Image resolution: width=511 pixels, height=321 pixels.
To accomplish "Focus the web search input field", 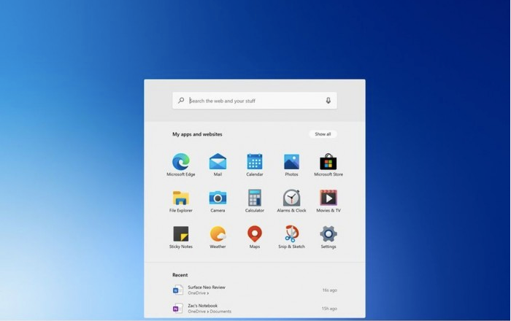I will click(x=255, y=101).
